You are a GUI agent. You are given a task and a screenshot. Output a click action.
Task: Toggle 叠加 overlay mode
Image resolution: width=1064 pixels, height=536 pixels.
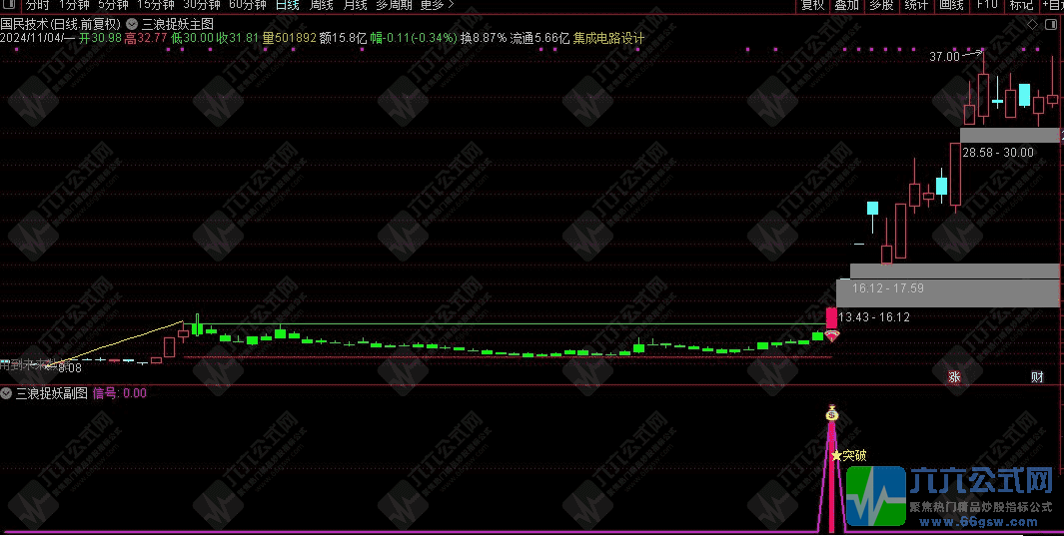coord(846,5)
